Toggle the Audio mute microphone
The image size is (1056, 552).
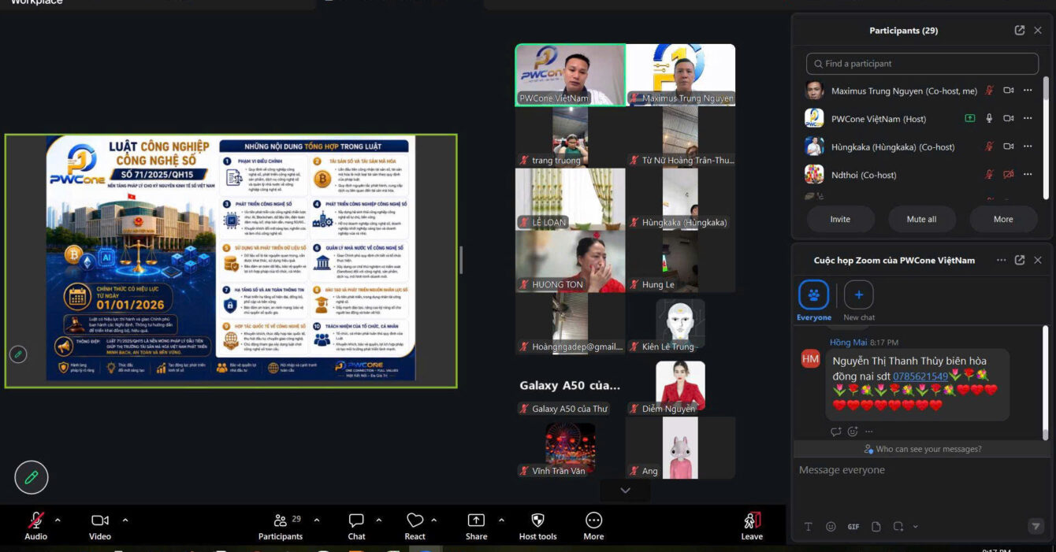[x=35, y=526]
